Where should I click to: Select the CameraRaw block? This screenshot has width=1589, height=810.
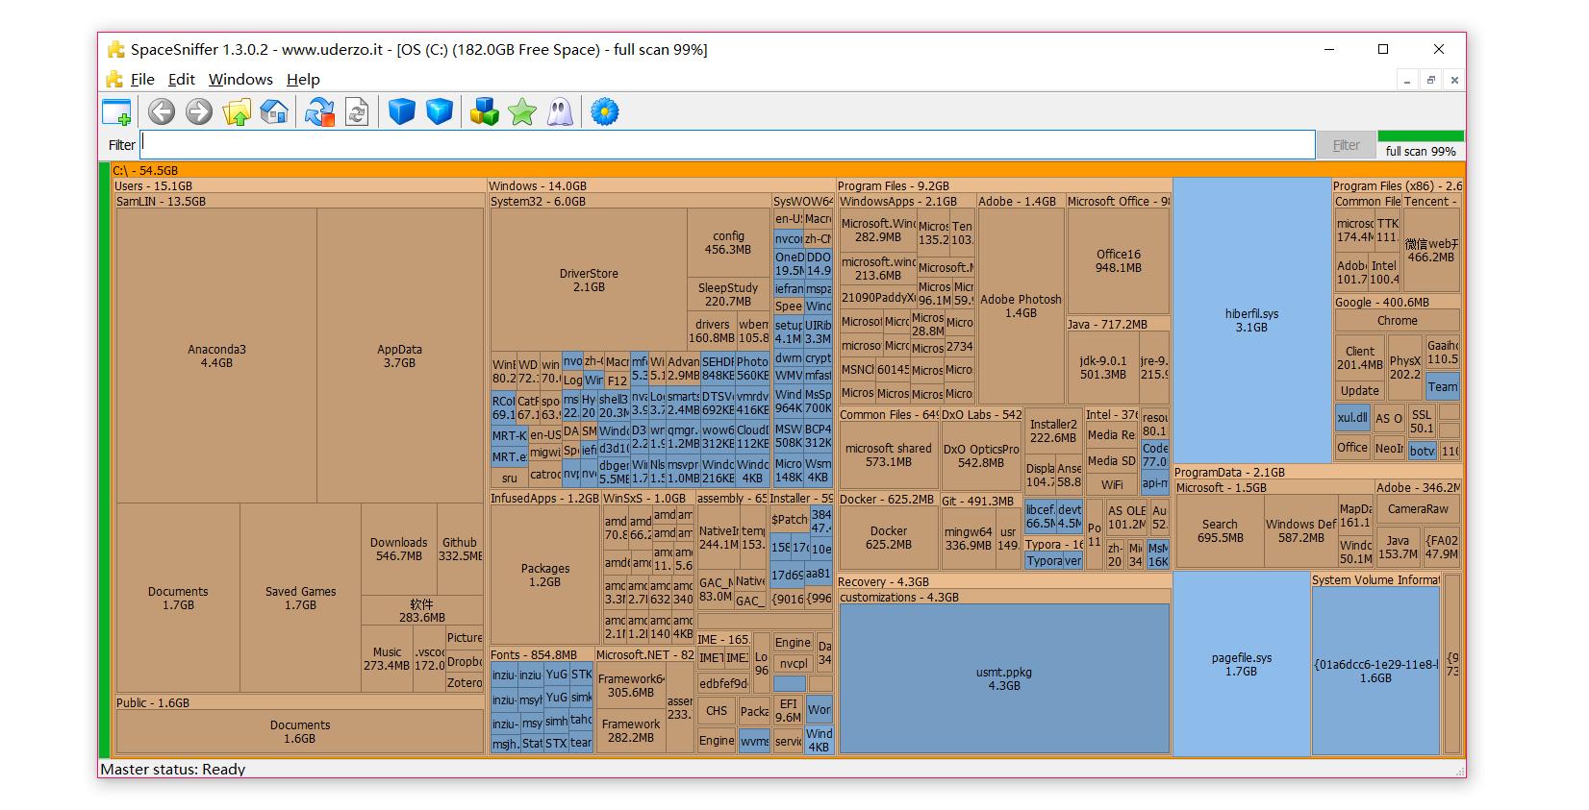tap(1418, 509)
